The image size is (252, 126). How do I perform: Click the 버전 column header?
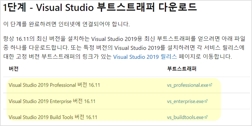(13, 69)
